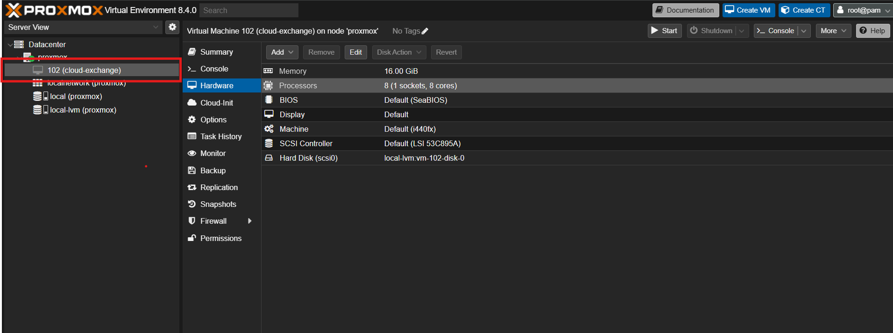Open the Summary tab
This screenshot has width=893, height=333.
click(x=222, y=52)
